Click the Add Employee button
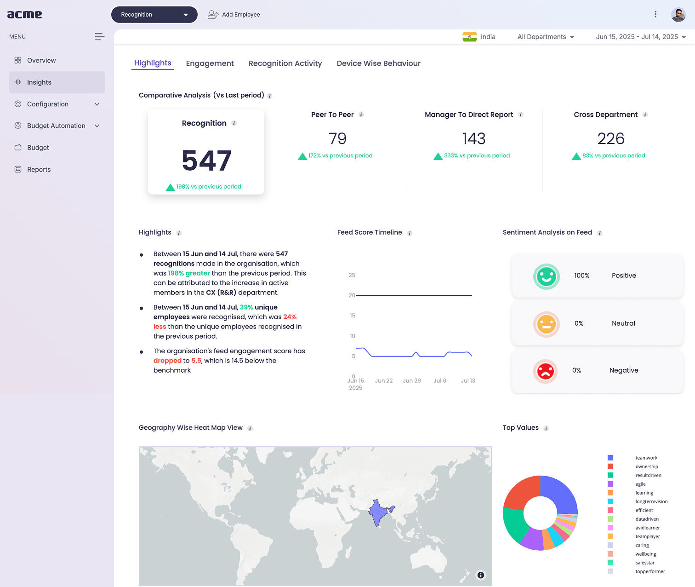695x587 pixels. click(x=234, y=15)
